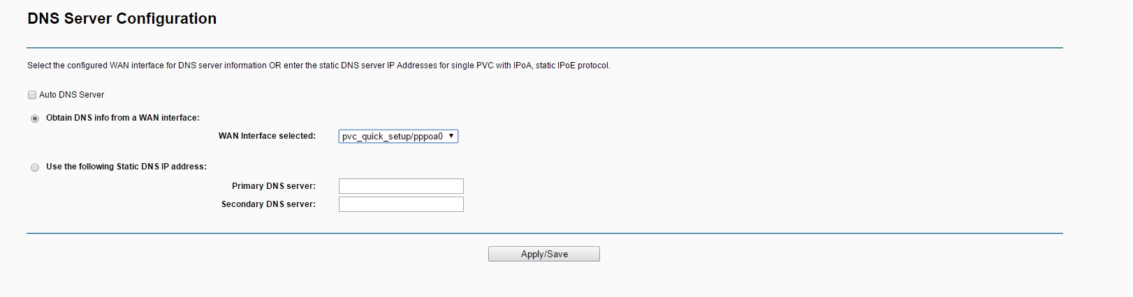Click the arrow on the pvc_quick_setup/pppoa0 dropdown

(x=451, y=136)
